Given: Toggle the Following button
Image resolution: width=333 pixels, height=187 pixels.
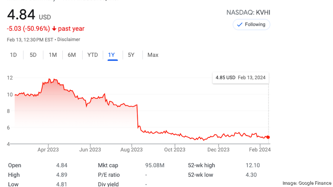Looking at the screenshot, I should click(251, 24).
